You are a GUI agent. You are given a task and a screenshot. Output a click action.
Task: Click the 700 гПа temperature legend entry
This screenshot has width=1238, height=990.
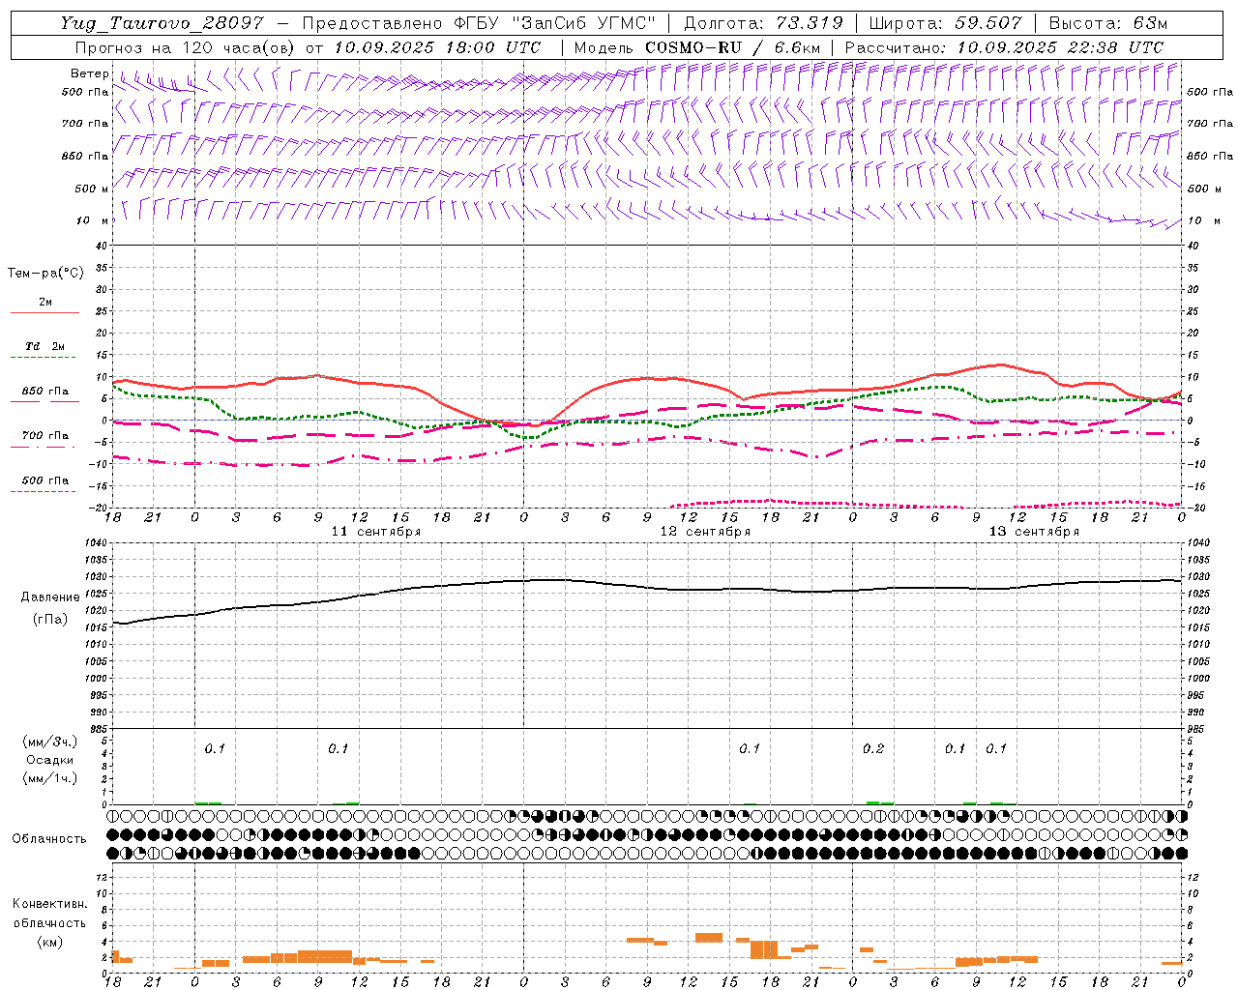pyautogui.click(x=45, y=435)
